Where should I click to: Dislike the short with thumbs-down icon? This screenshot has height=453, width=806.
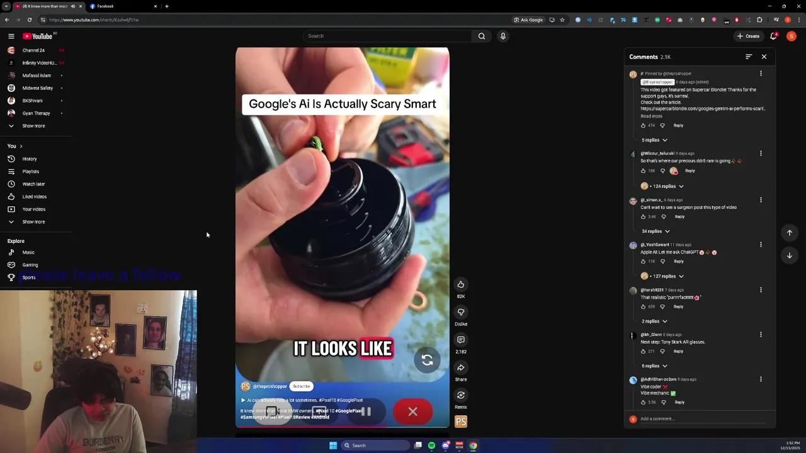(461, 312)
